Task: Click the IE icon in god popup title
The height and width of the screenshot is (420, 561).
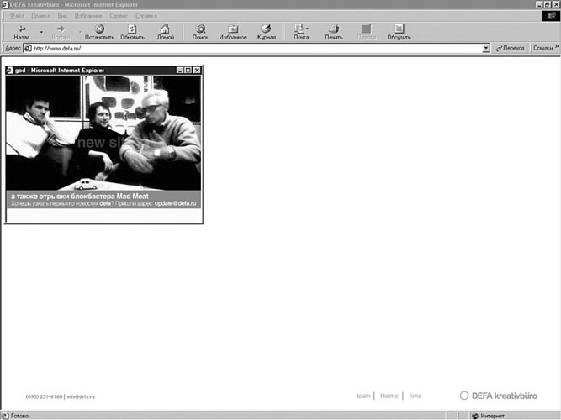Action: [x=10, y=71]
